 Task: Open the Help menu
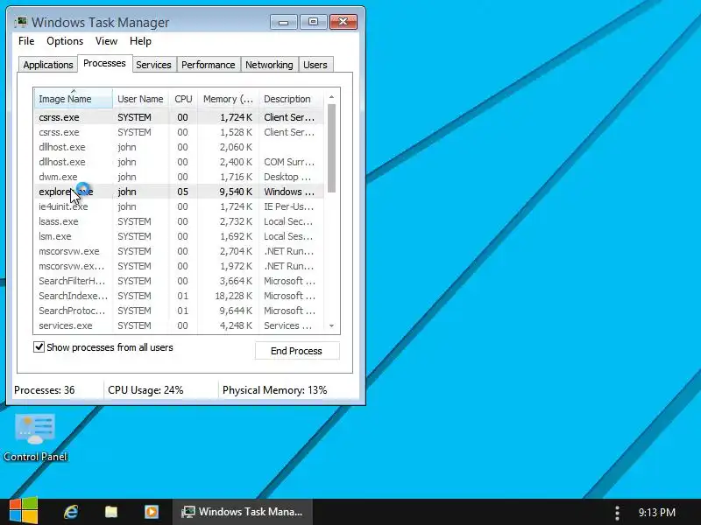click(x=140, y=41)
